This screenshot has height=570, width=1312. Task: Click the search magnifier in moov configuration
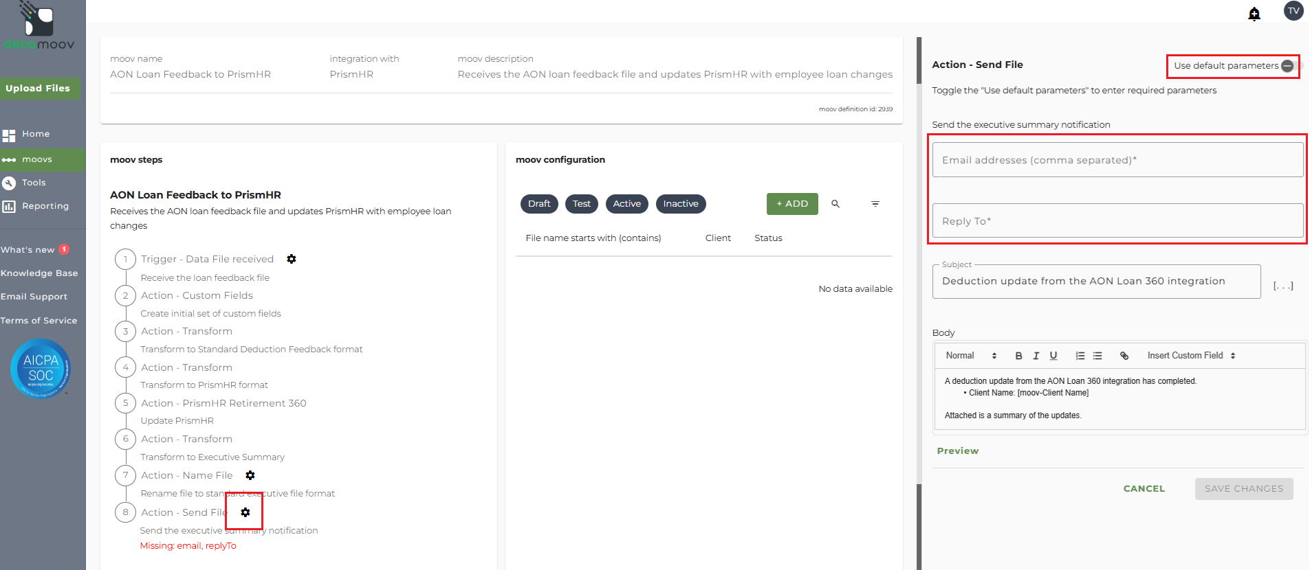835,204
